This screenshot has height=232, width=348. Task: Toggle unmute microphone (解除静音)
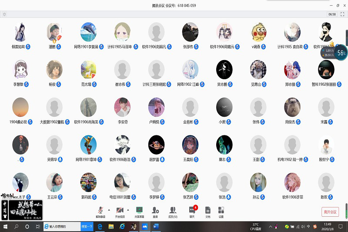[100, 211]
